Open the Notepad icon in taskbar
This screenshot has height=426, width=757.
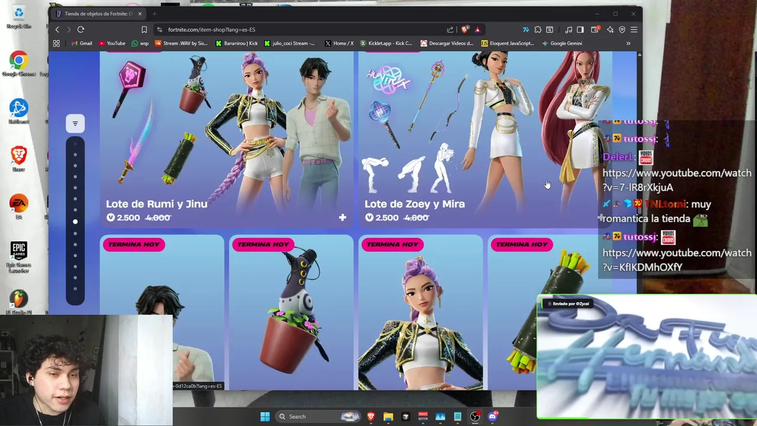[x=458, y=417]
